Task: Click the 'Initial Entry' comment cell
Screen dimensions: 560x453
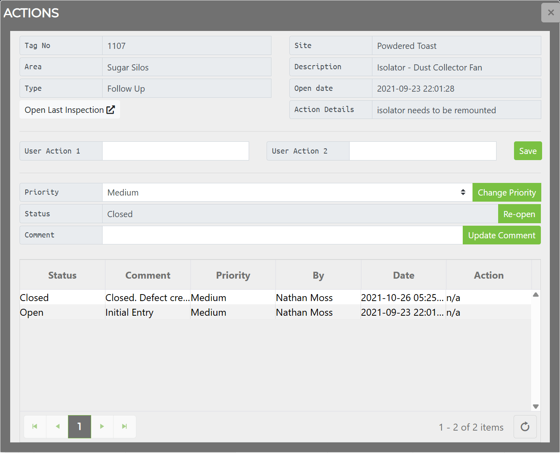Action: click(148, 312)
